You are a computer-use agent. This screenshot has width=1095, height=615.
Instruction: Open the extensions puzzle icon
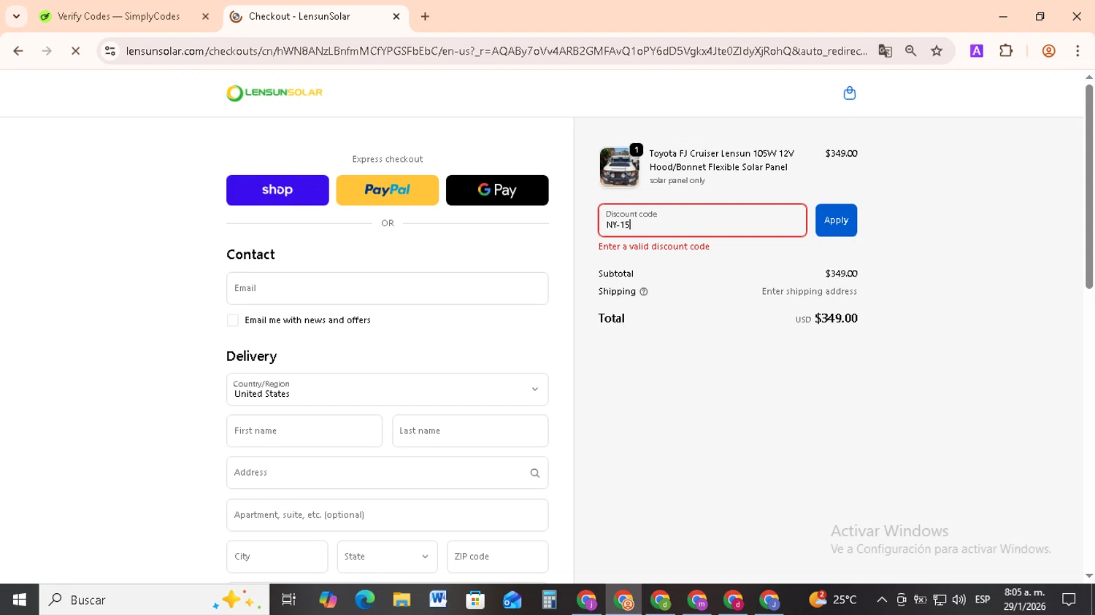pos(1006,51)
